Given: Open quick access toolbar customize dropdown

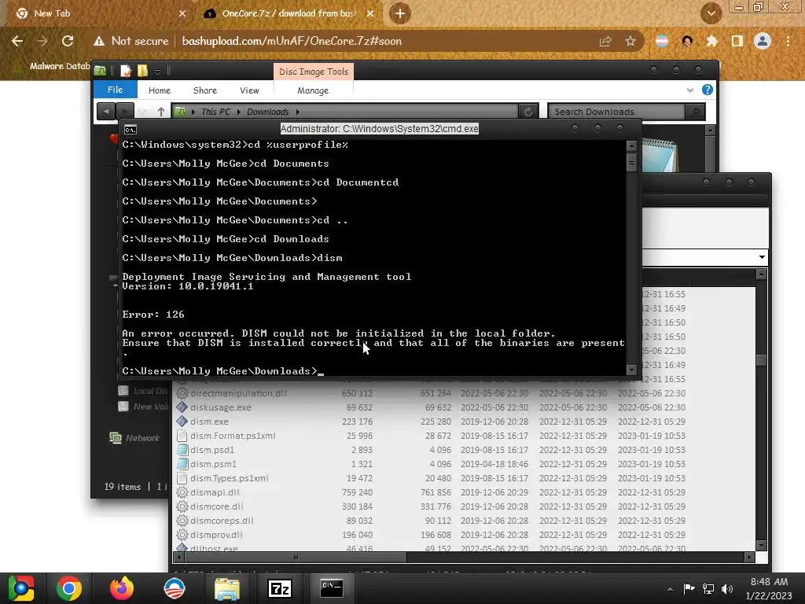Looking at the screenshot, I should pyautogui.click(x=157, y=71).
